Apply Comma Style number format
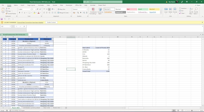204x112 pixels. 81,13
